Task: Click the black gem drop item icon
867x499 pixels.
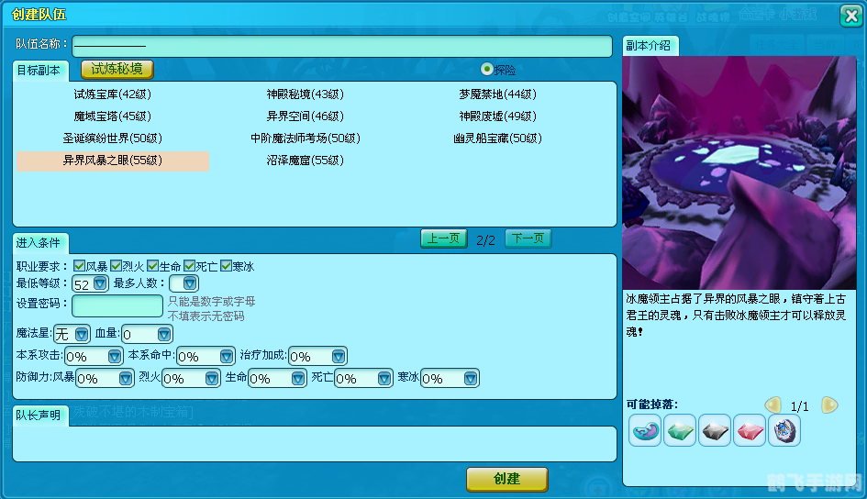Action: 715,430
